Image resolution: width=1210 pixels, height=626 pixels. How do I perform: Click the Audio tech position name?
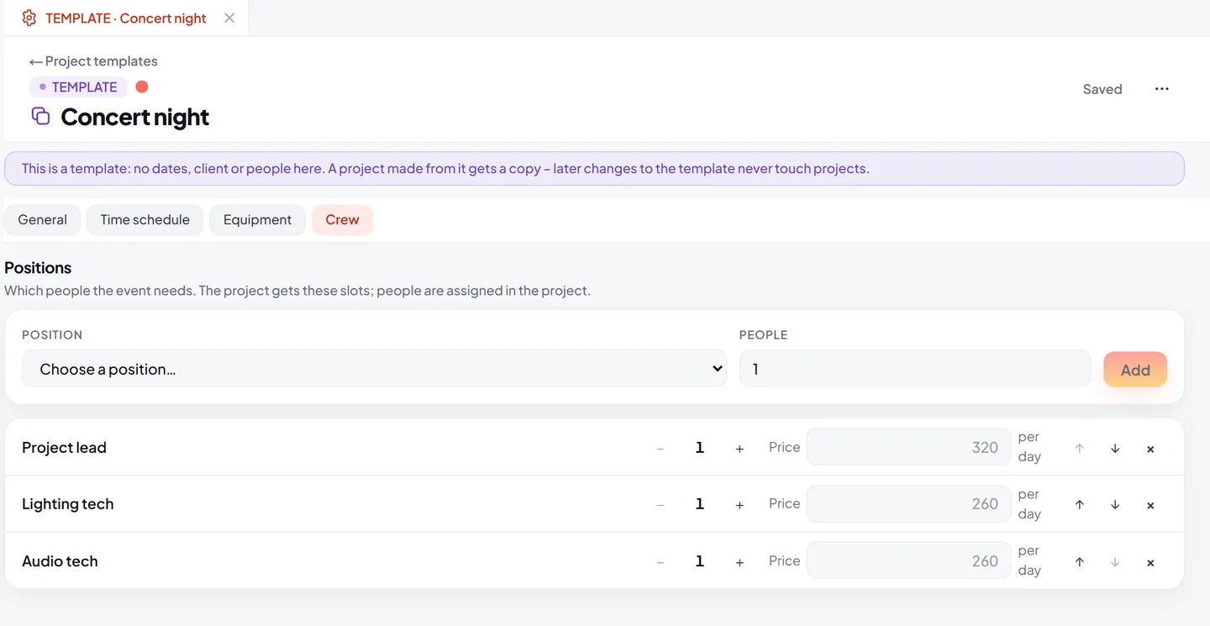point(60,561)
